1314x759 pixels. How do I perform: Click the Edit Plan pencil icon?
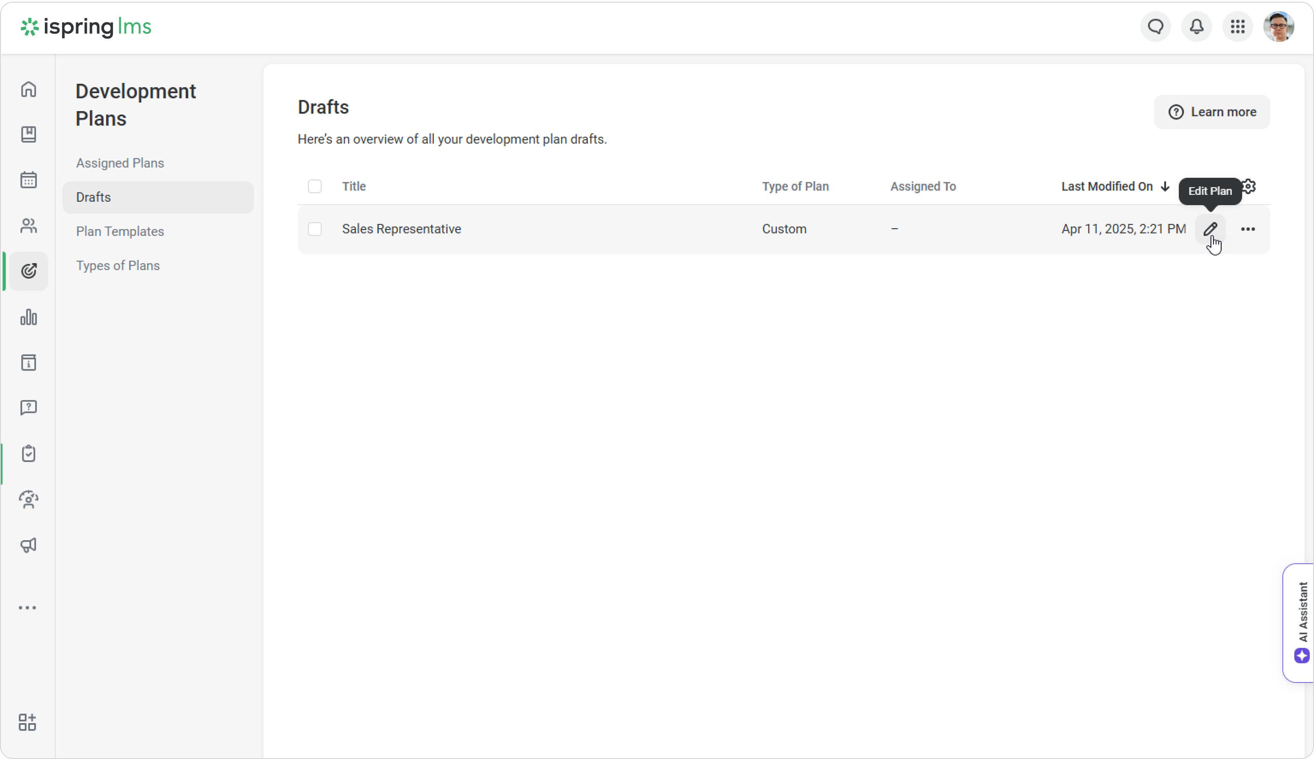(x=1210, y=229)
